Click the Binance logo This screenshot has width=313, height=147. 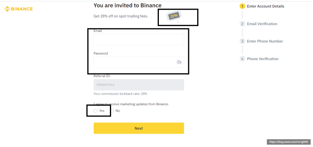[x=18, y=9]
